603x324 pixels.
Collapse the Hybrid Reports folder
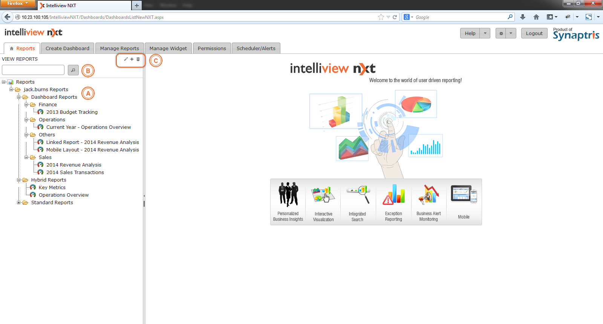(19, 180)
